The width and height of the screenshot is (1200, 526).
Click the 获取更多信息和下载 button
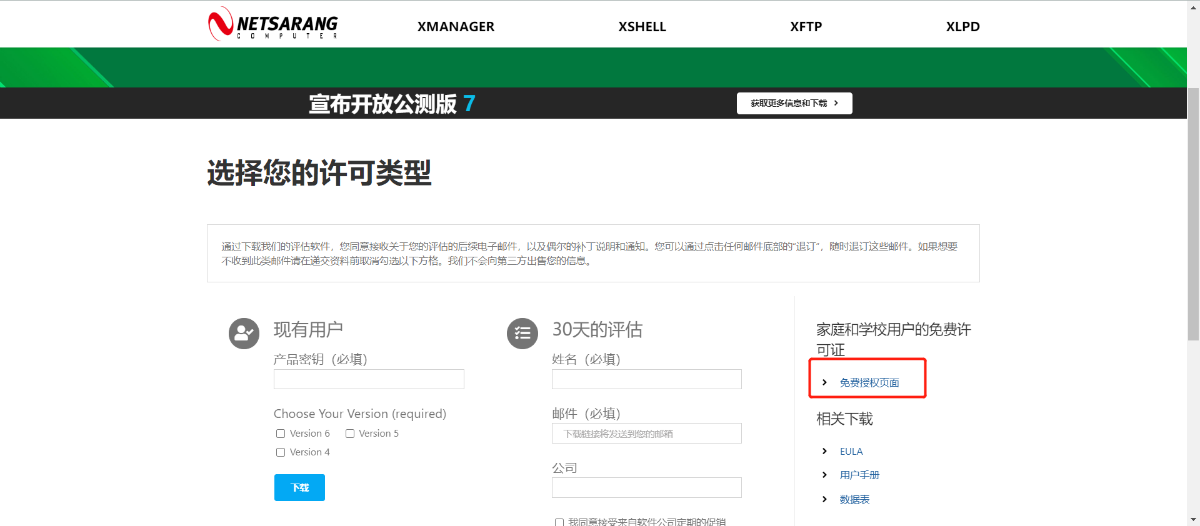click(794, 103)
